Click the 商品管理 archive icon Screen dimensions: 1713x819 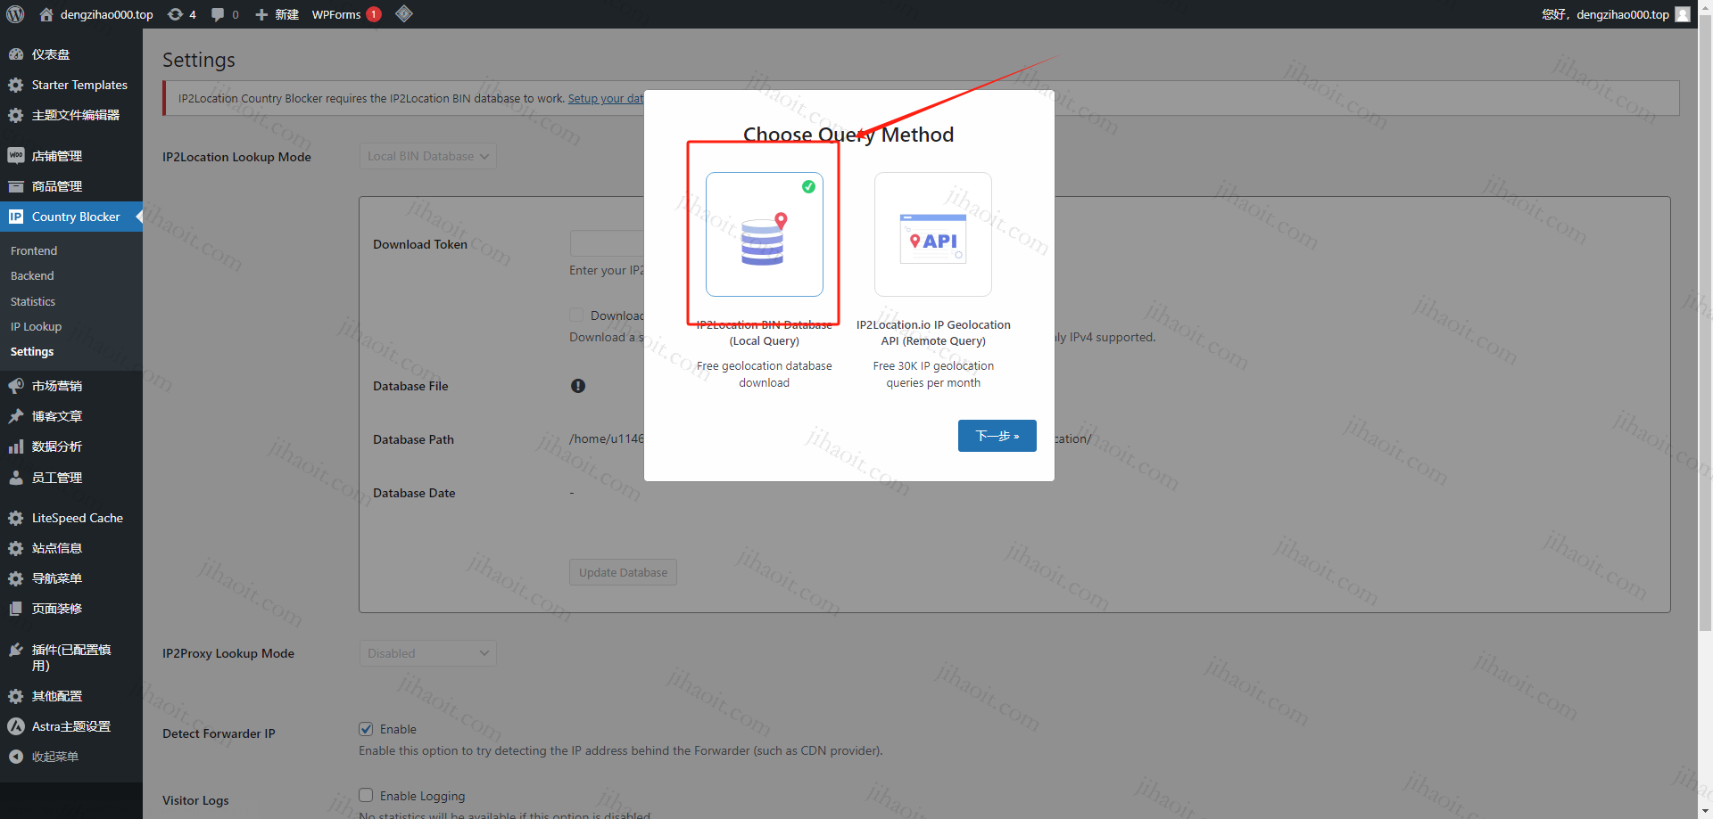16,186
